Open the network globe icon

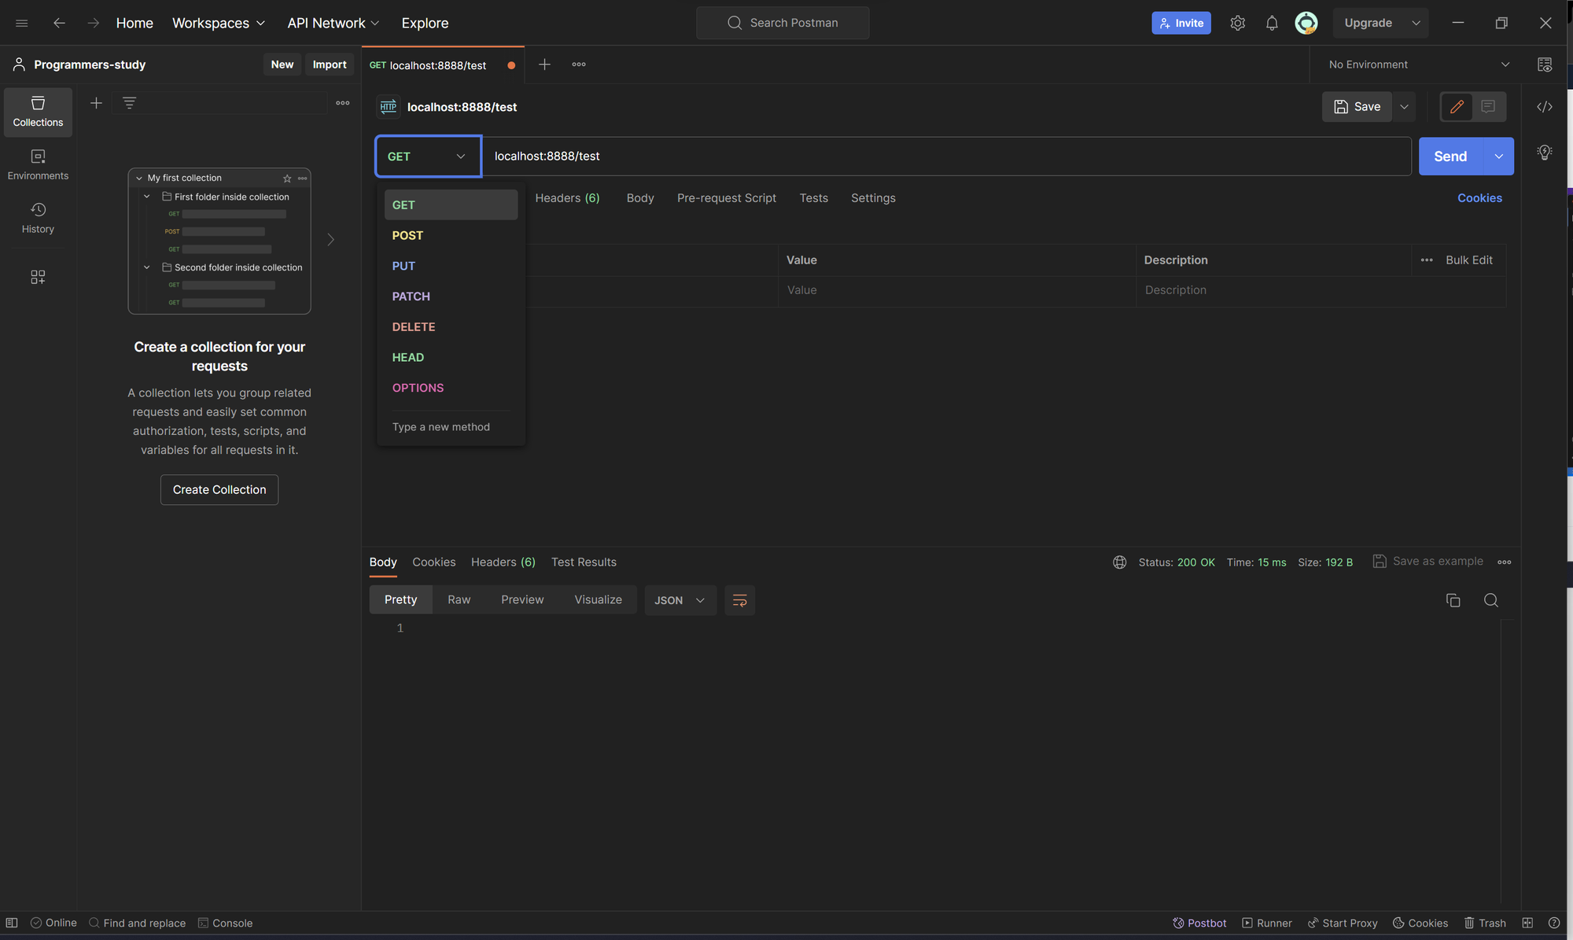point(1119,562)
